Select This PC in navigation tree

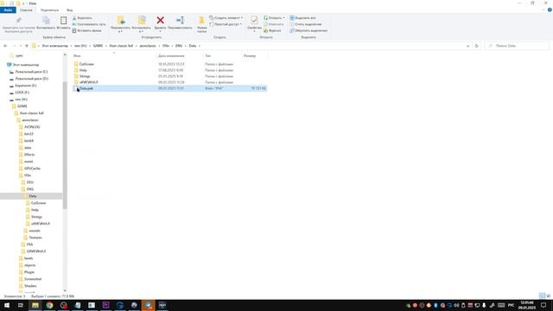point(26,65)
